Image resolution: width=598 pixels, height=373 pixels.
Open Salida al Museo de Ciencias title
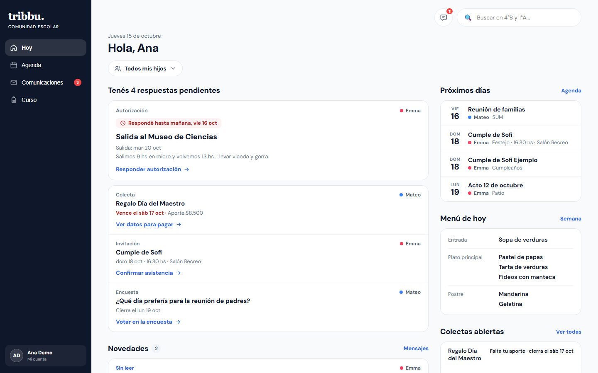[x=167, y=137]
